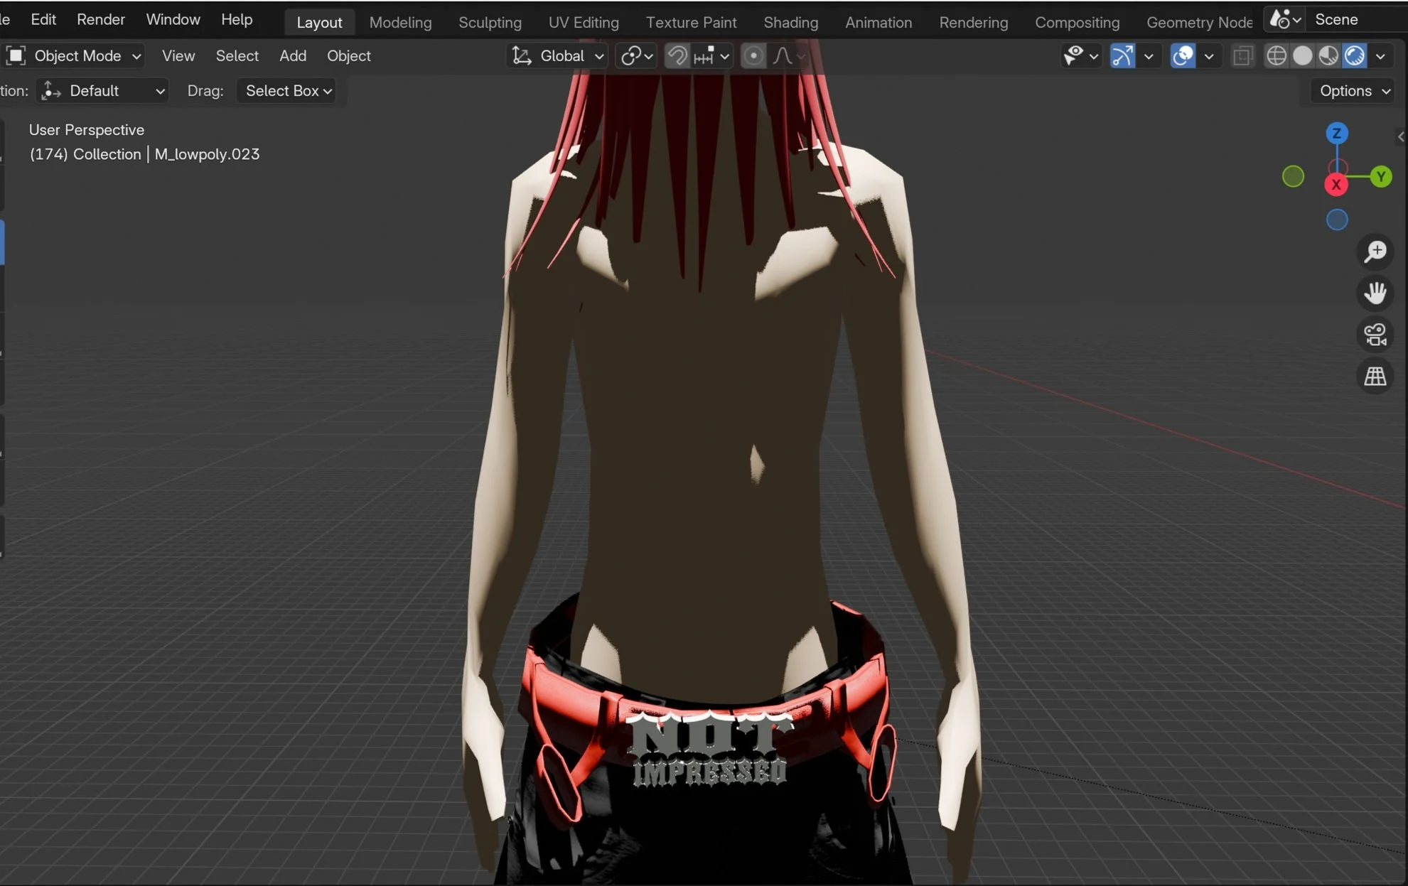Image resolution: width=1408 pixels, height=886 pixels.
Task: Switch to Solid viewport shading
Action: tap(1302, 56)
